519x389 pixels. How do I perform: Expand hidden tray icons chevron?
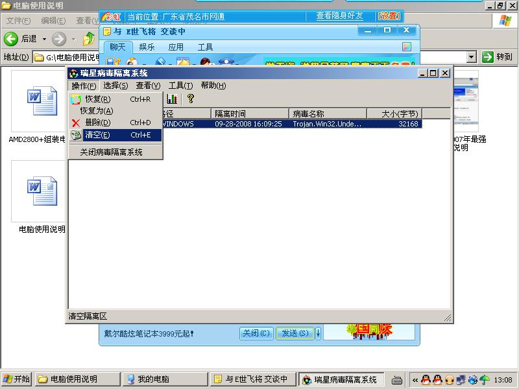(x=415, y=380)
